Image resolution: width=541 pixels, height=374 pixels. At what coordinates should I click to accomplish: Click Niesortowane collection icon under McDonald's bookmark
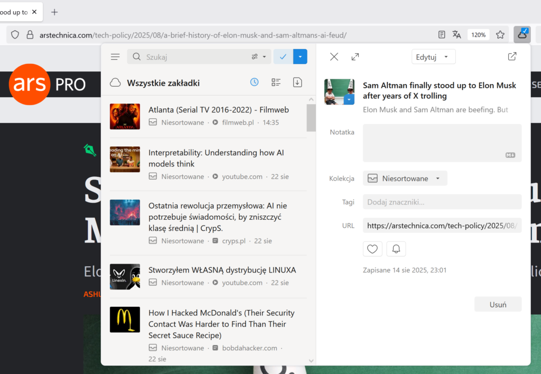point(153,348)
